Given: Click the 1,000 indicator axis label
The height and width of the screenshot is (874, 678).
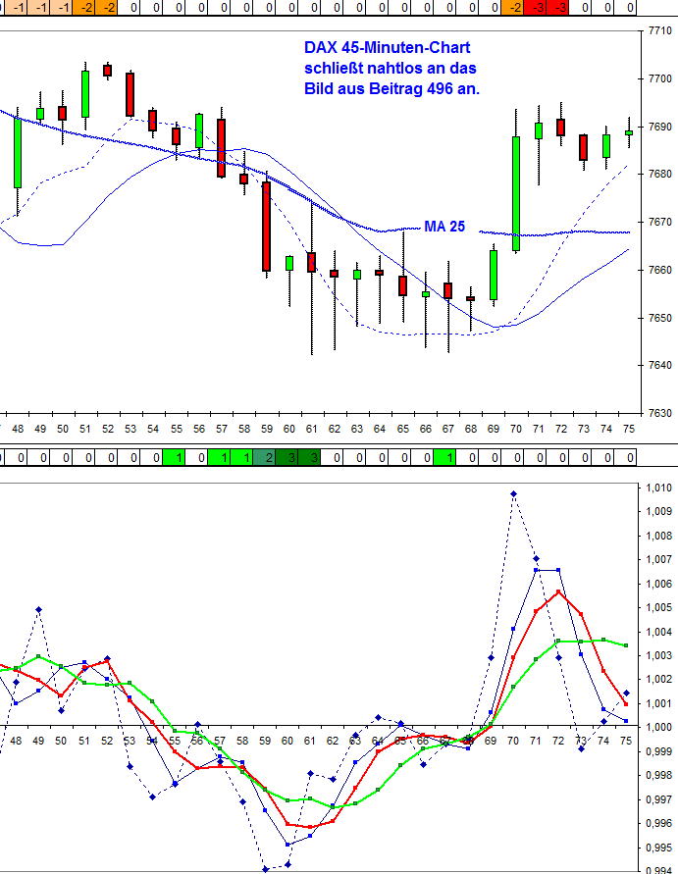Looking at the screenshot, I should 659,728.
